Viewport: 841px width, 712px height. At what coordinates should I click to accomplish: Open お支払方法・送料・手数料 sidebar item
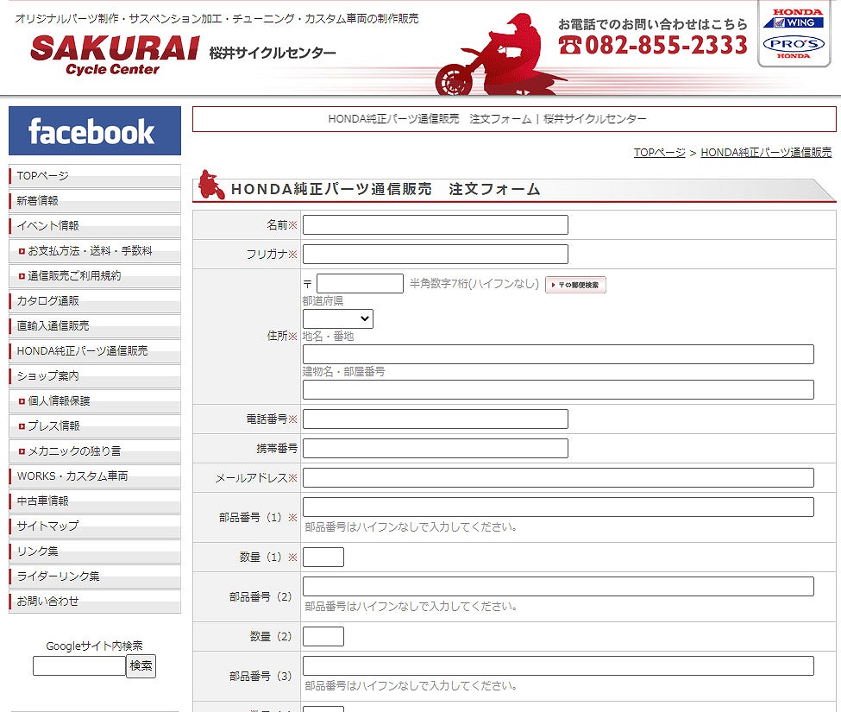pos(95,251)
